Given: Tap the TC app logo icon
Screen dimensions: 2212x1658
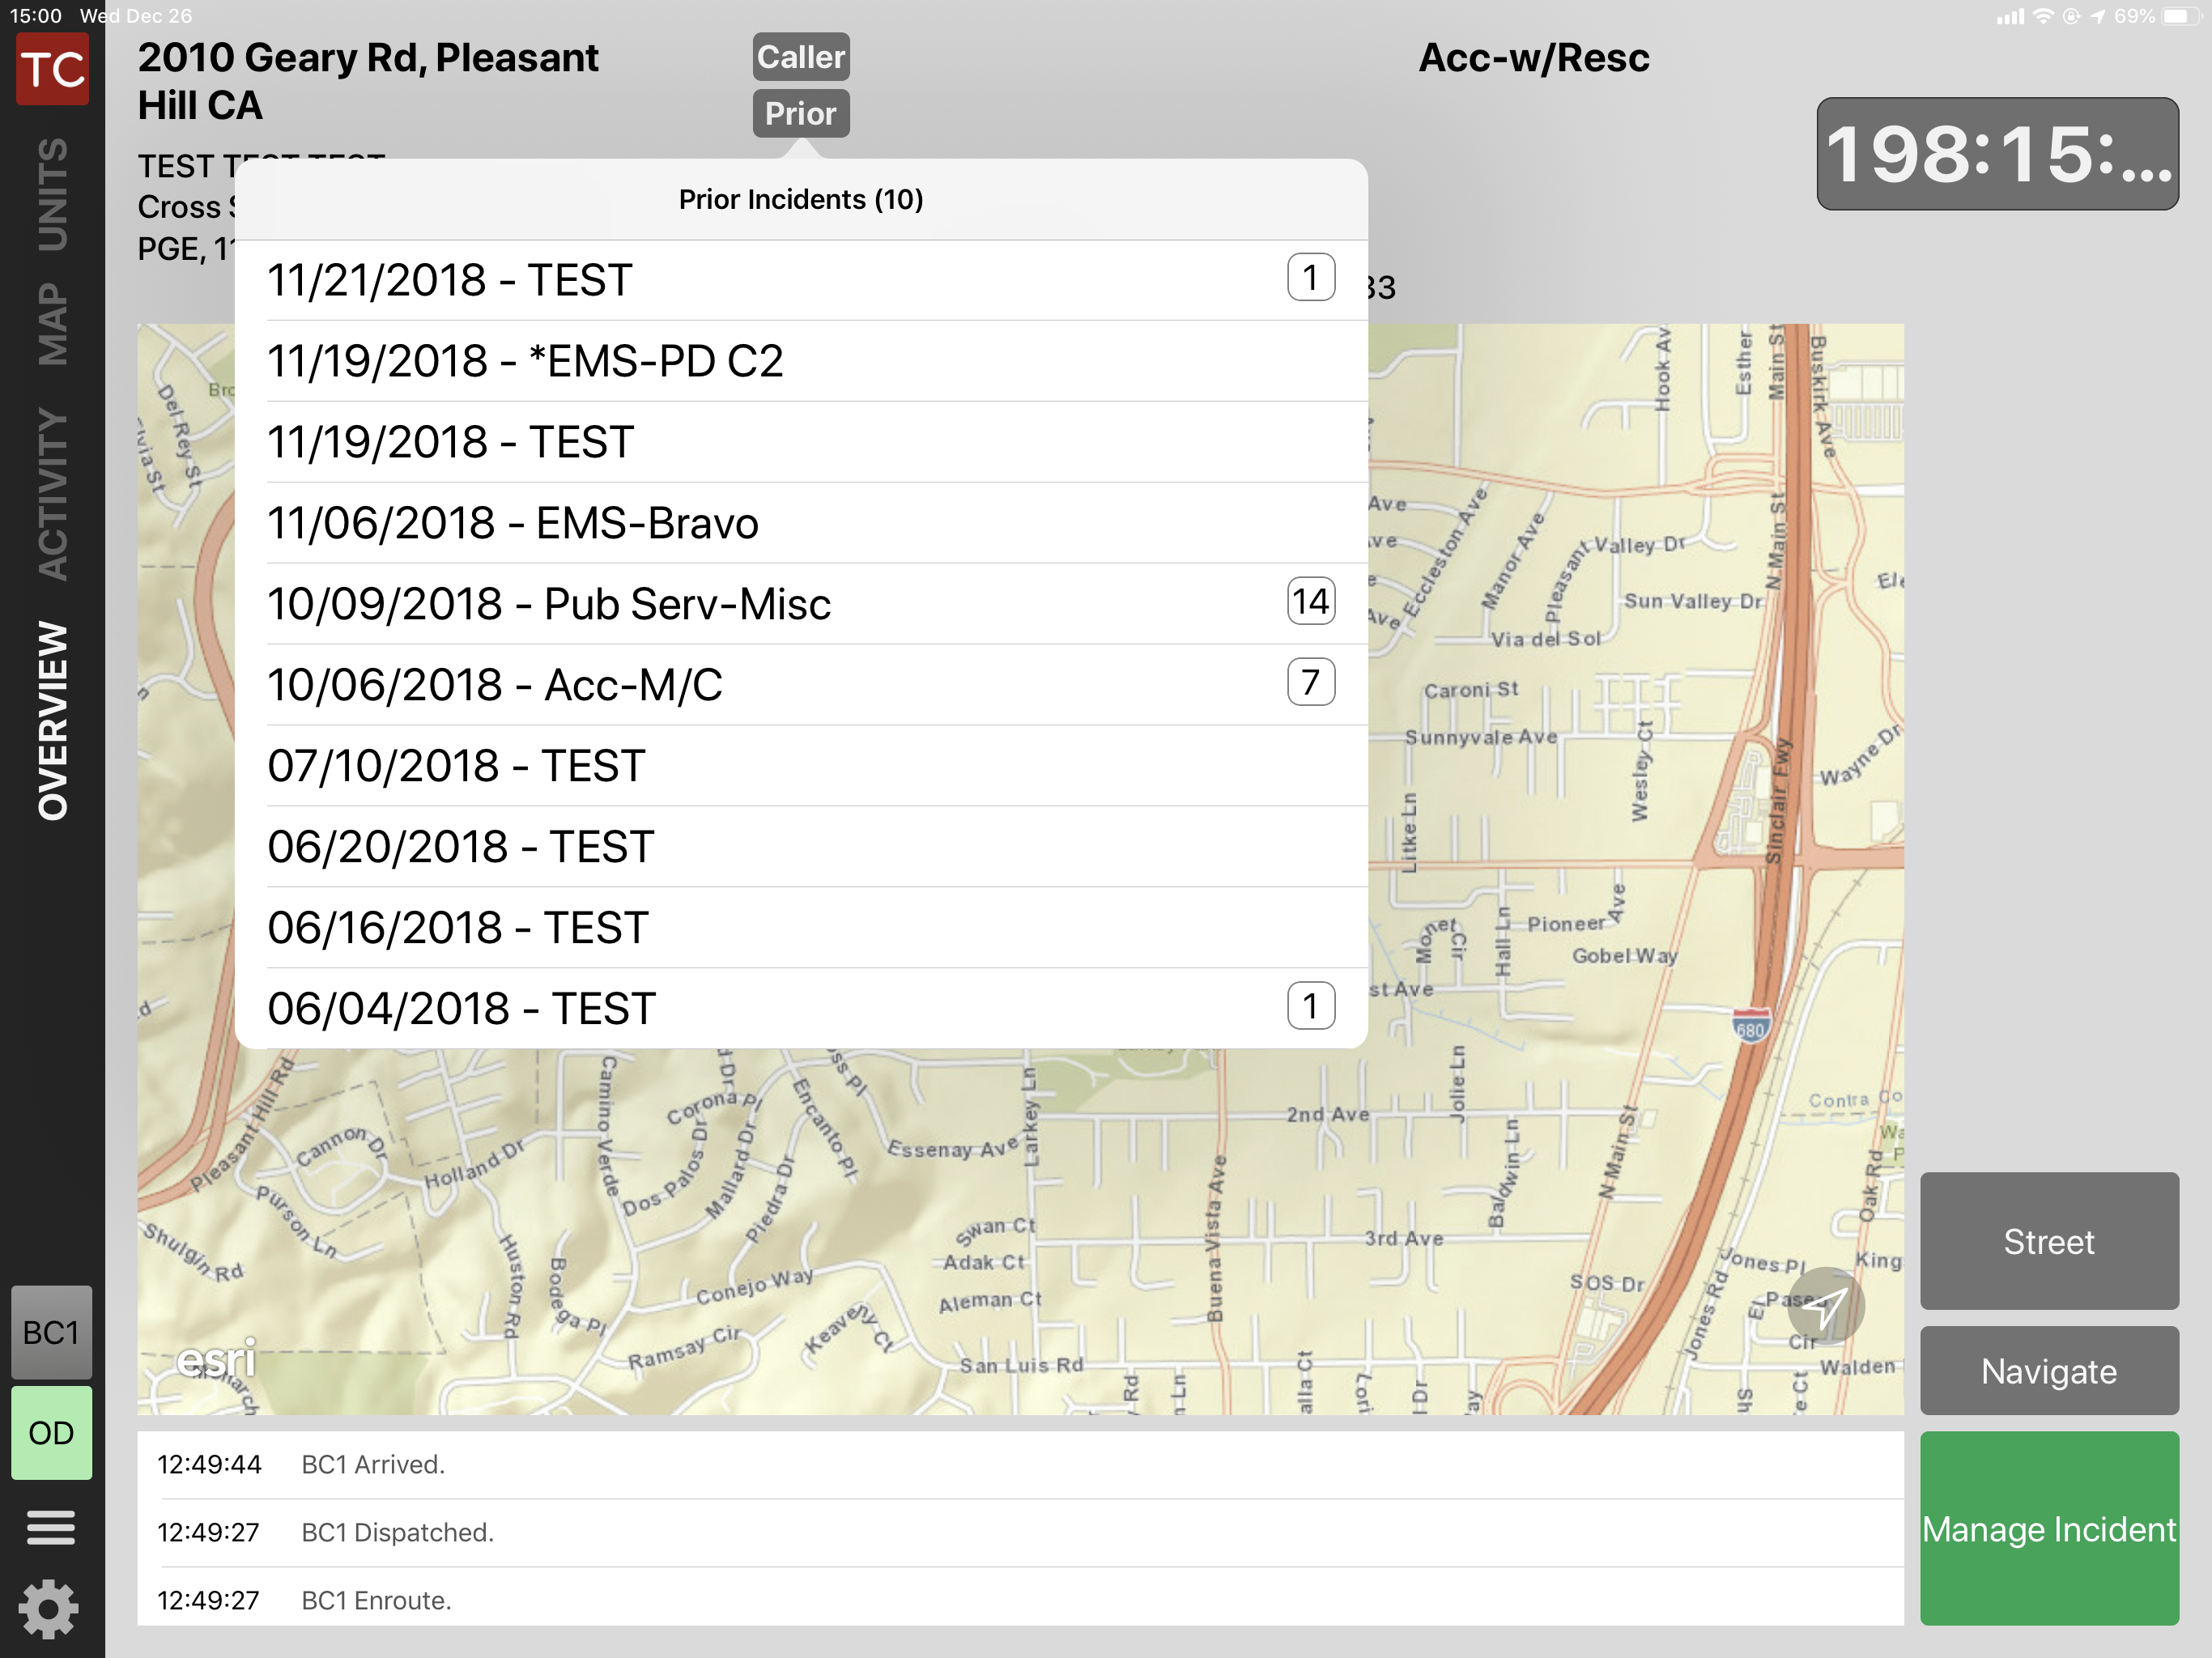Looking at the screenshot, I should point(52,69).
